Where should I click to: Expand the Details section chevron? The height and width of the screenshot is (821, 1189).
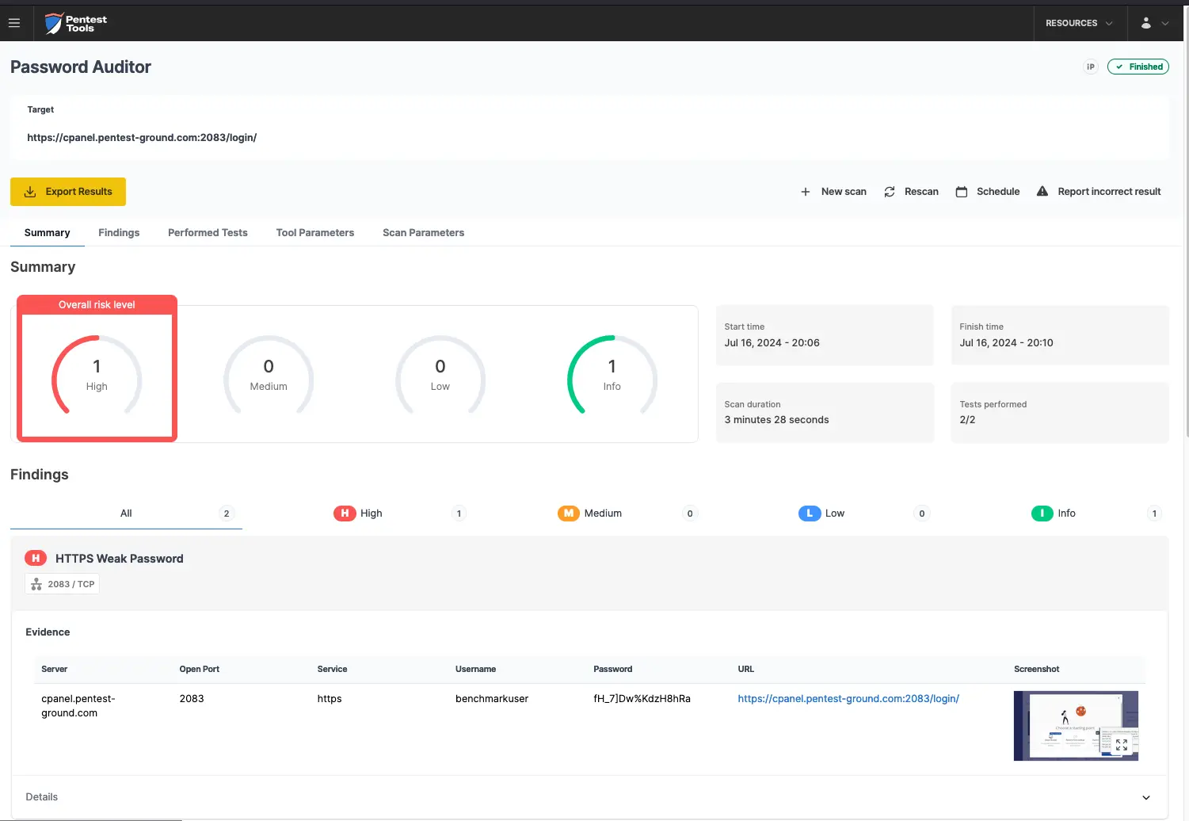pos(1146,797)
